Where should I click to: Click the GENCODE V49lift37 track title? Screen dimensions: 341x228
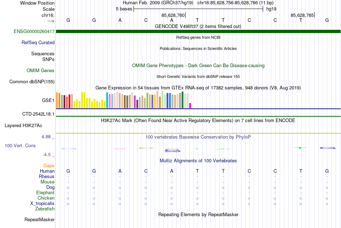[198, 27]
